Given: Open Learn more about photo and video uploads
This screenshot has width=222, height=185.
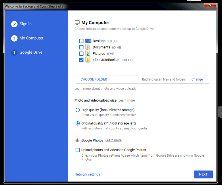Looking at the screenshot, I should coord(83,89).
